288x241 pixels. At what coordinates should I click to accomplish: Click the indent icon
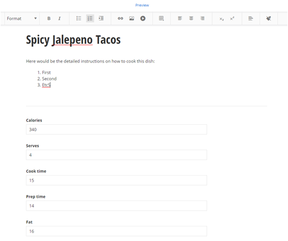click(101, 19)
